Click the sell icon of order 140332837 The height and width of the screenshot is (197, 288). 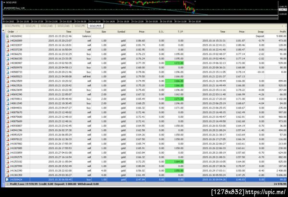click(7, 45)
